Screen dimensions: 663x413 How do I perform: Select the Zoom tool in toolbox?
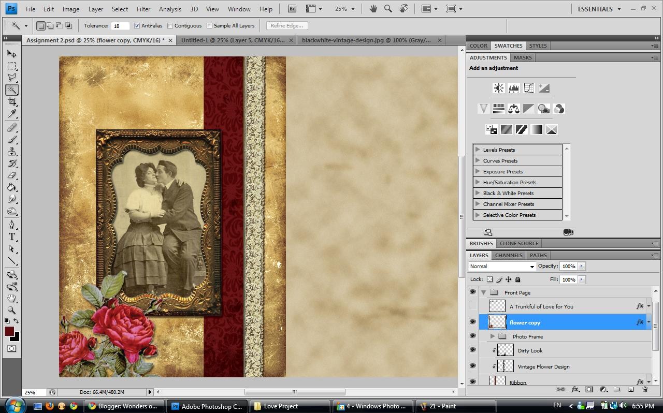[11, 310]
